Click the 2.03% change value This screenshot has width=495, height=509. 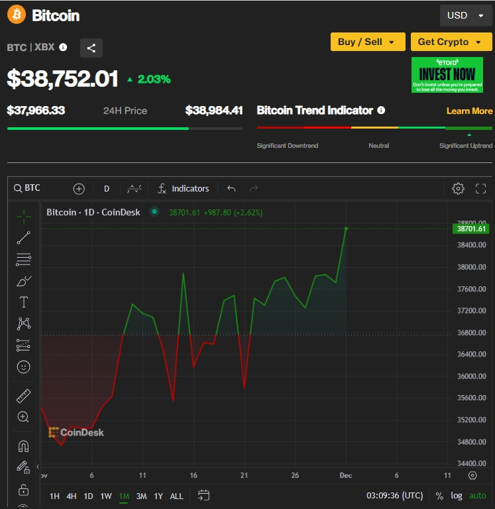pyautogui.click(x=154, y=80)
